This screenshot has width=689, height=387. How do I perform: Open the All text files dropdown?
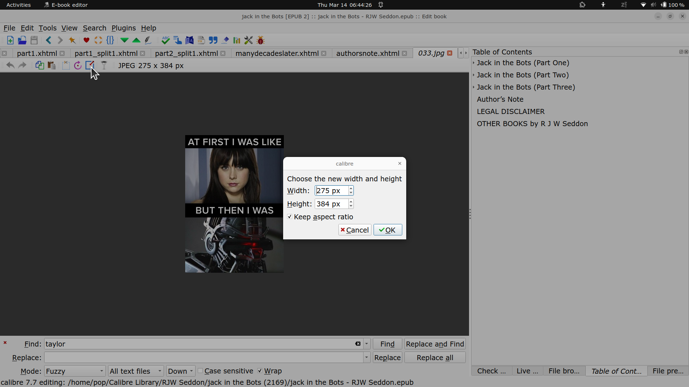(136, 371)
